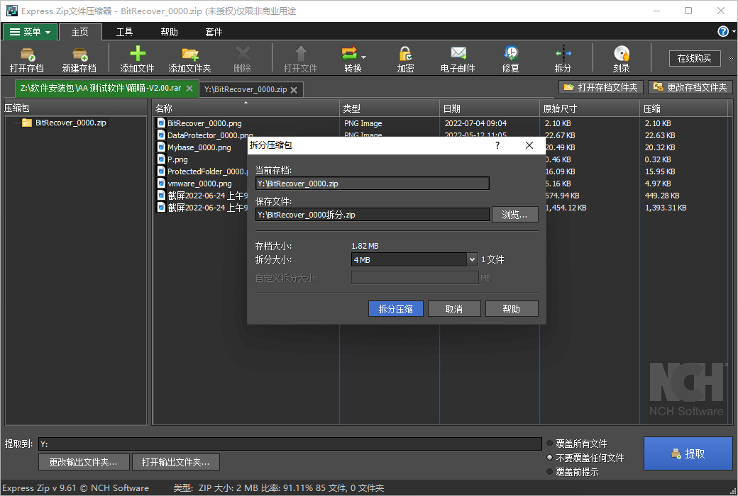This screenshot has height=496, width=738.
Task: Add a folder with 添加文件夹
Action: (189, 60)
